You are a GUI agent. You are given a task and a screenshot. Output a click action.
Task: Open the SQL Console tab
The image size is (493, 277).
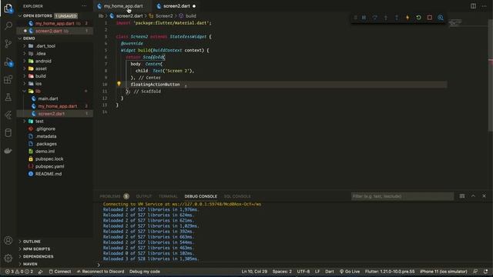coord(237,196)
